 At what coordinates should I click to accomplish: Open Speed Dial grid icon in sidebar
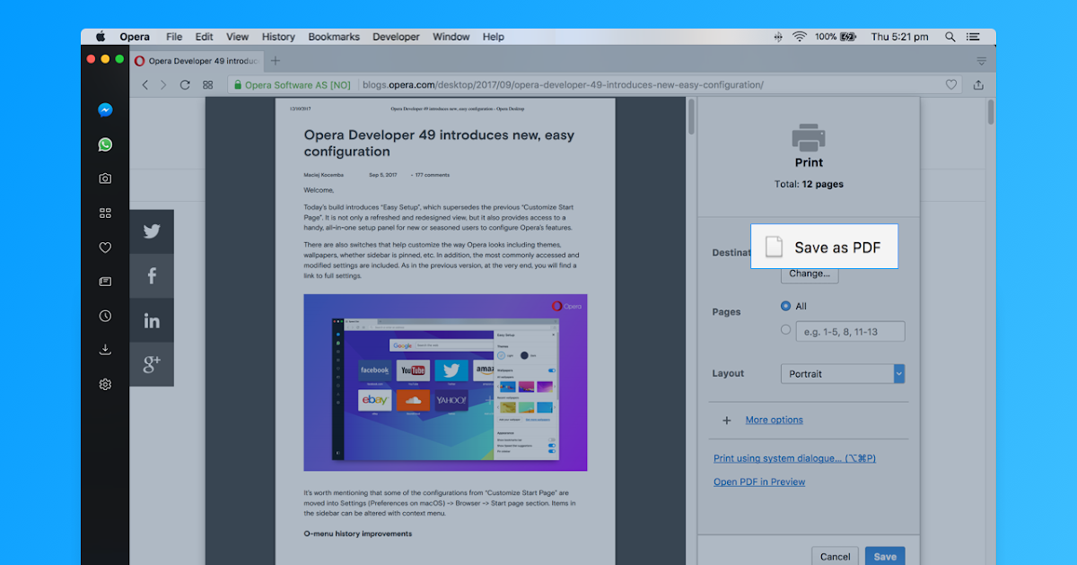[105, 213]
